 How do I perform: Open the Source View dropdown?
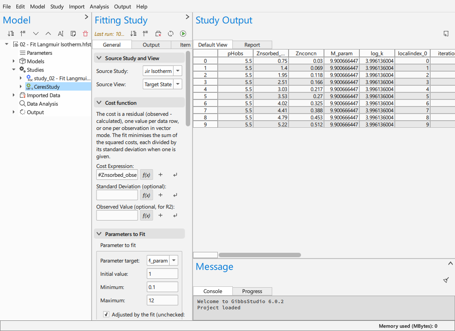click(178, 84)
